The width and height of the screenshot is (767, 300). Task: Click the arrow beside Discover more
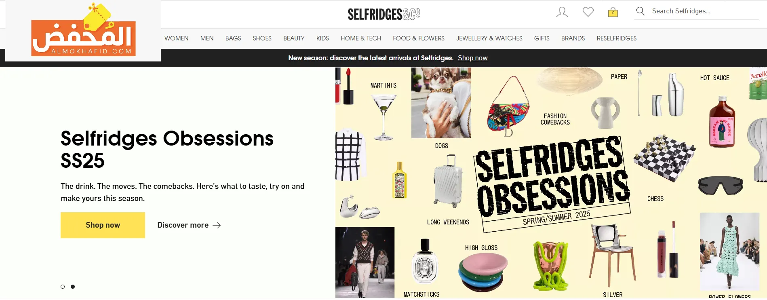tap(217, 225)
